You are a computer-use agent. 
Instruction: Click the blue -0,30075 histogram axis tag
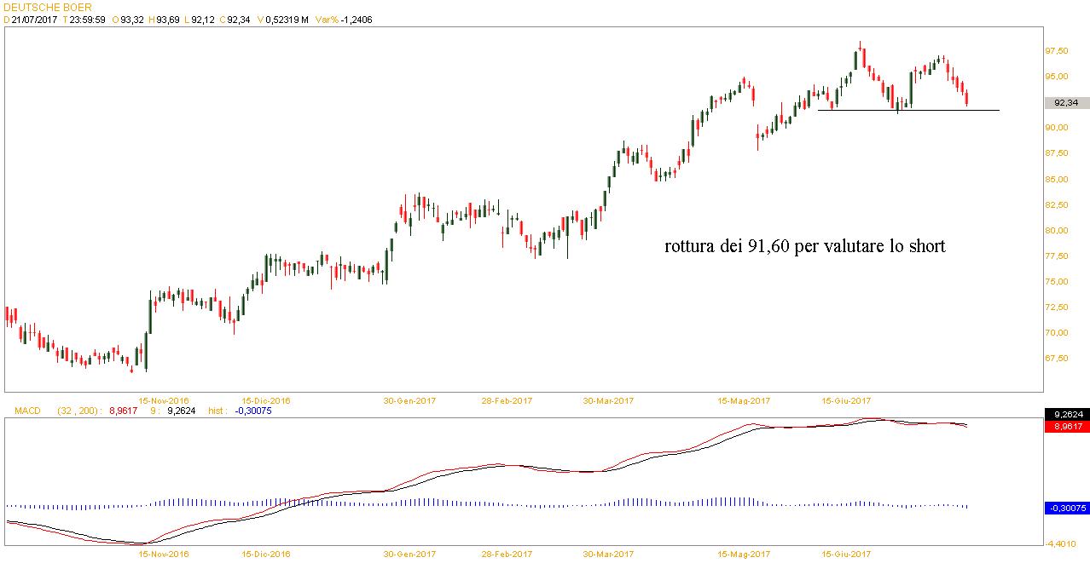1066,509
